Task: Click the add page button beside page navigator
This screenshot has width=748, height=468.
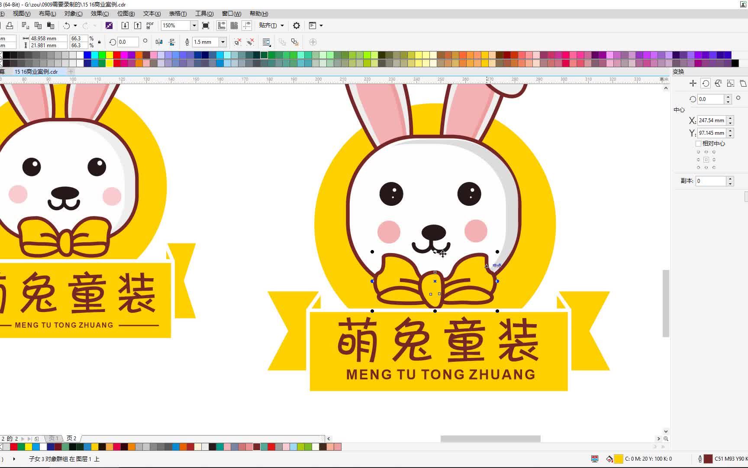Action: pos(37,439)
